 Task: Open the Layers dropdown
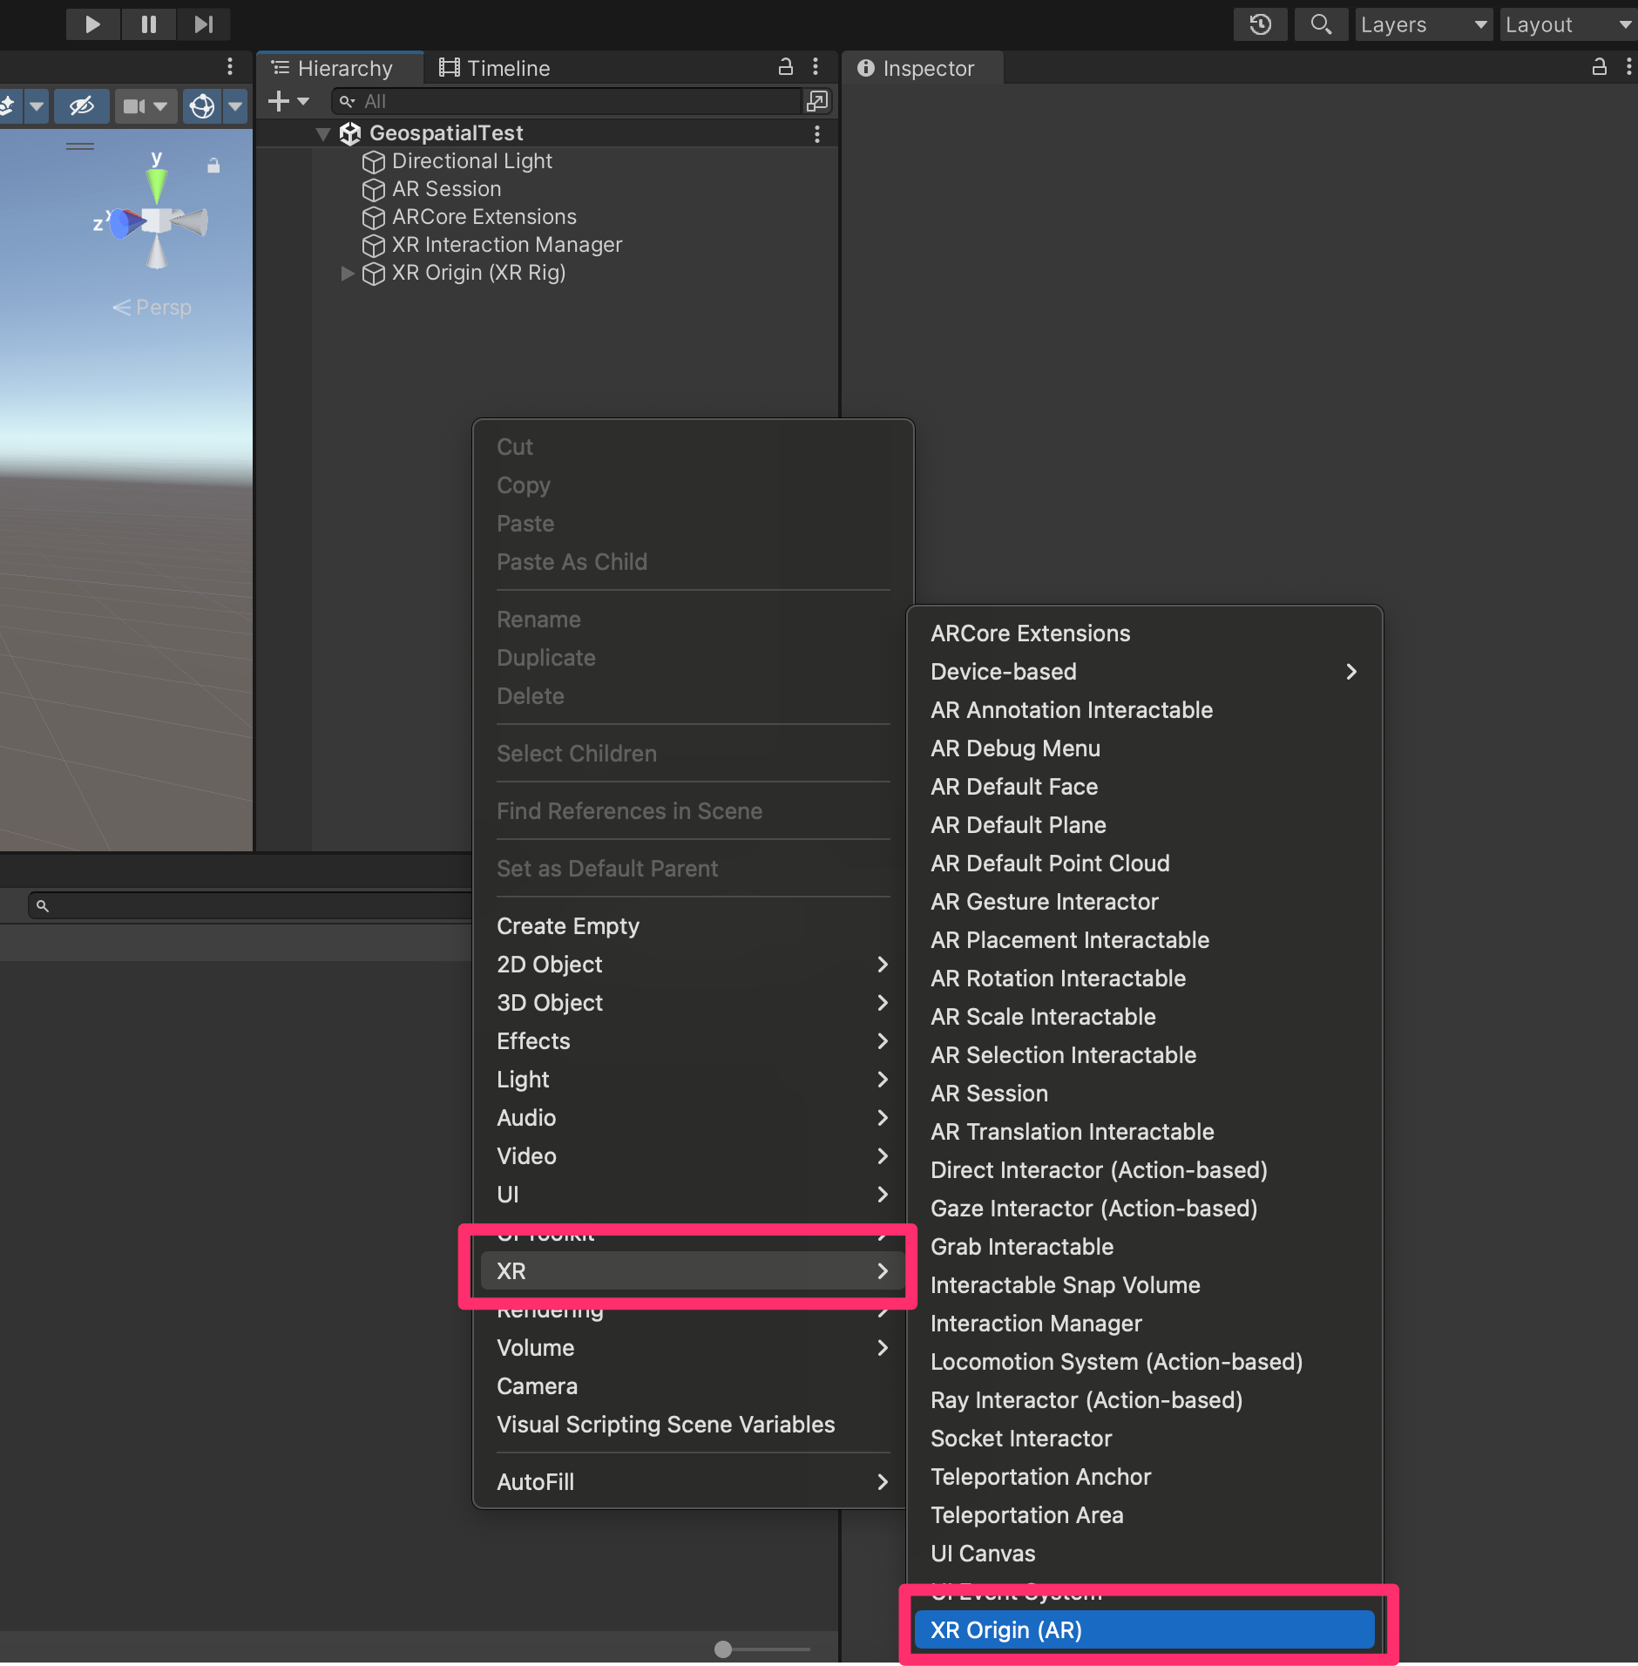click(x=1425, y=24)
